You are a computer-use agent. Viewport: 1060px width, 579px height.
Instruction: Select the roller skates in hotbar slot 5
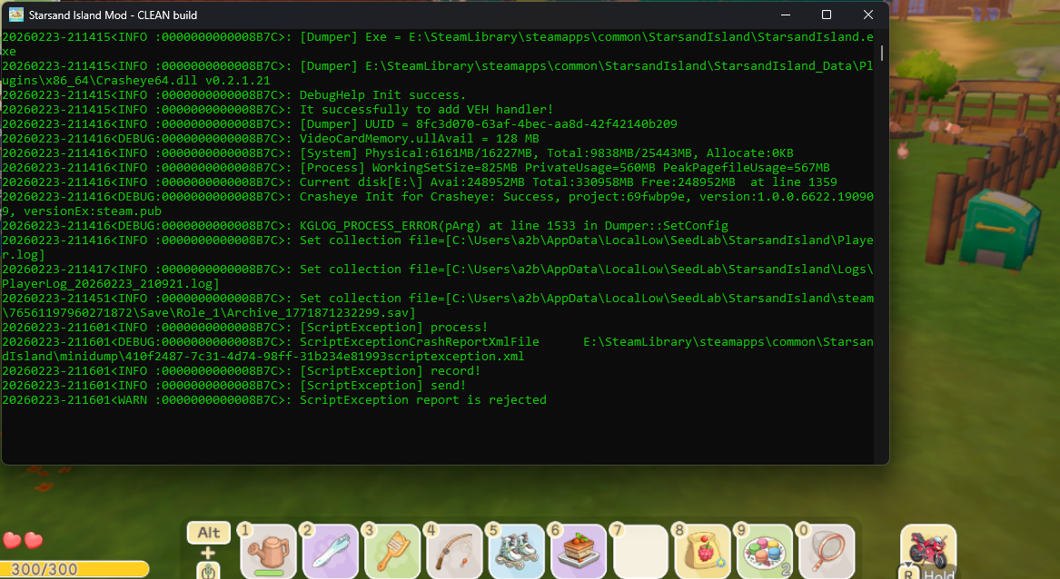tap(517, 551)
